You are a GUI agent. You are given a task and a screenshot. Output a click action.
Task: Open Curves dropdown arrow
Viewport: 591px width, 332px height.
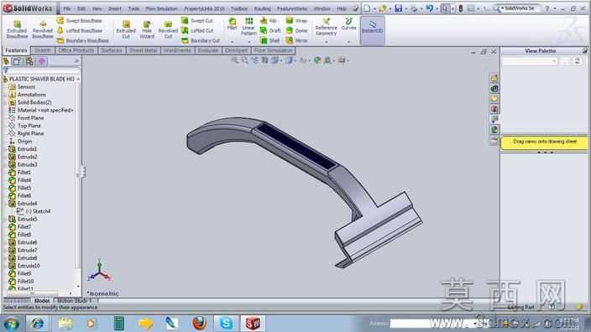coord(348,42)
